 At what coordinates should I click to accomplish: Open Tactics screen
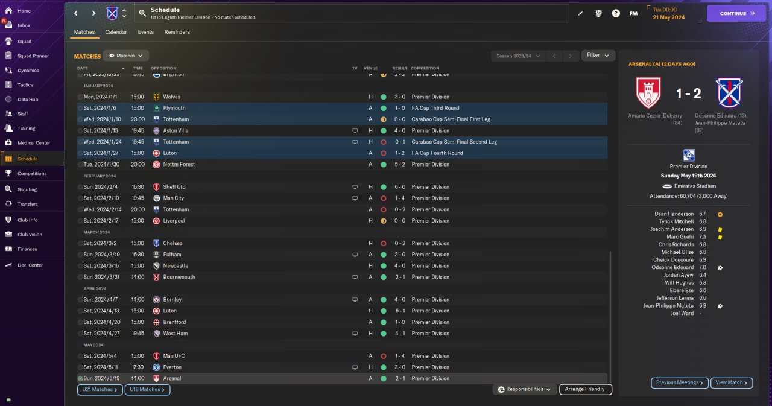pyautogui.click(x=25, y=85)
